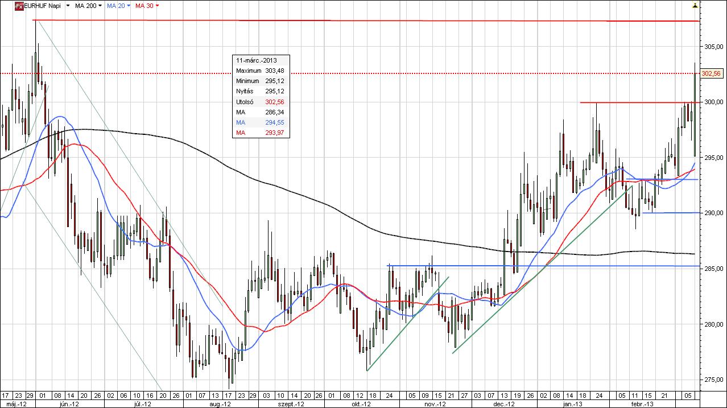Click the jan.-13 month label

[572, 404]
